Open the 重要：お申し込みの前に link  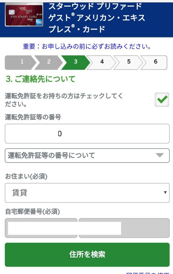coord(87,47)
